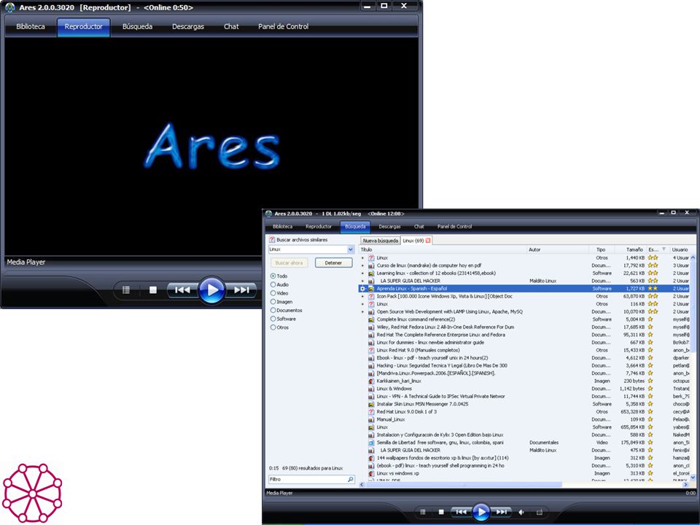Screen dimensions: 700x525
Task: Select the Audio radio button
Action: 273,284
